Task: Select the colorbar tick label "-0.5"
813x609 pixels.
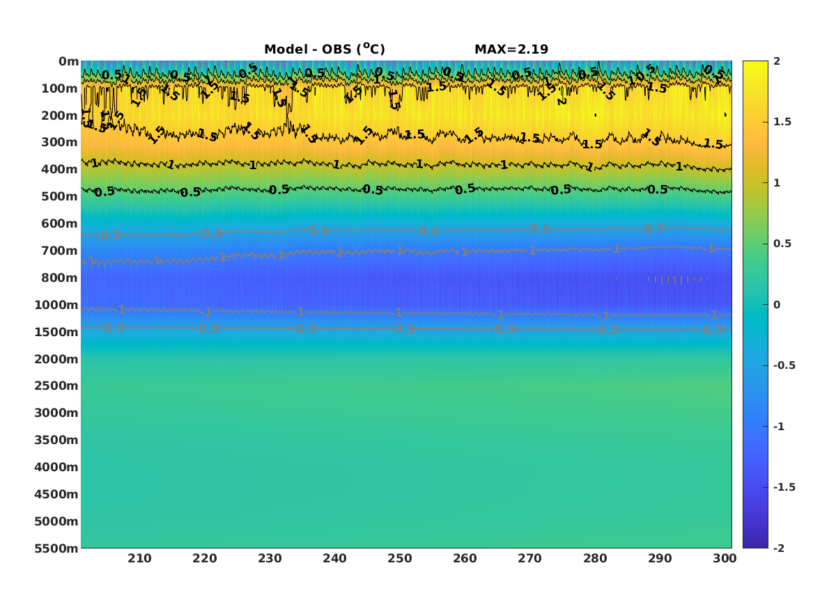Action: (x=784, y=365)
